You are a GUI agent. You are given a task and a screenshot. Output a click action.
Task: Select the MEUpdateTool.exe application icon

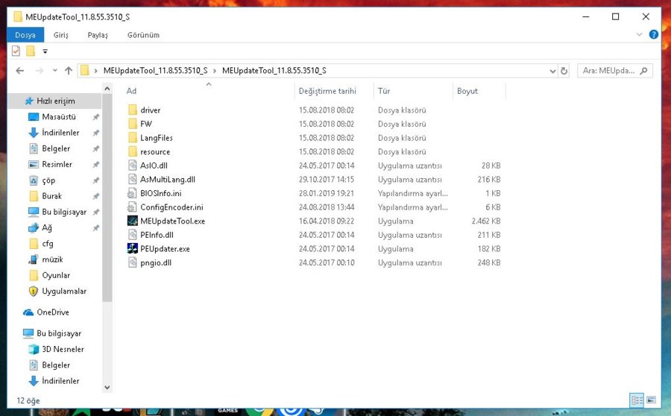[132, 221]
